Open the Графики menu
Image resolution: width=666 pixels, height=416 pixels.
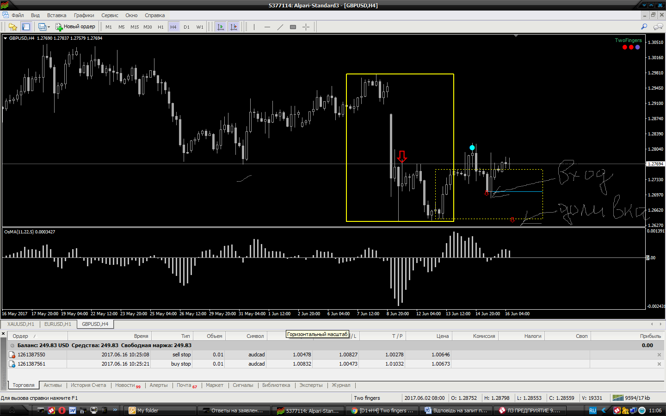[x=84, y=15]
